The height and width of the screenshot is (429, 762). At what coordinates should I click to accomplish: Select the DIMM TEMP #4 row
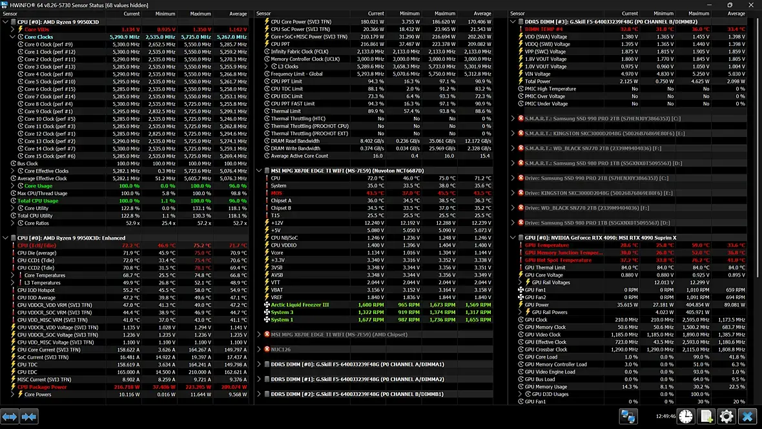(x=628, y=29)
